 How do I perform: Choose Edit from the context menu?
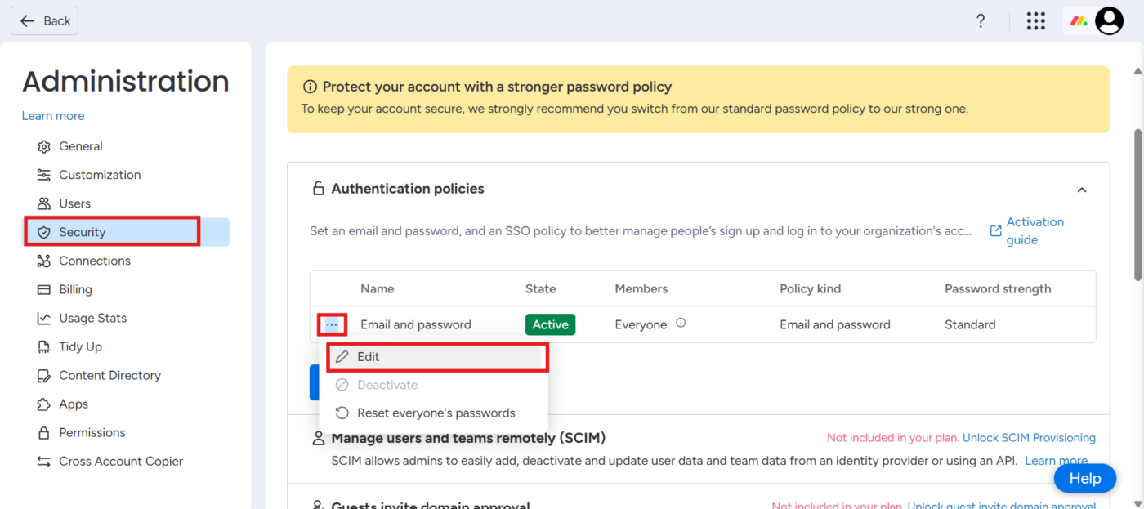pos(437,357)
